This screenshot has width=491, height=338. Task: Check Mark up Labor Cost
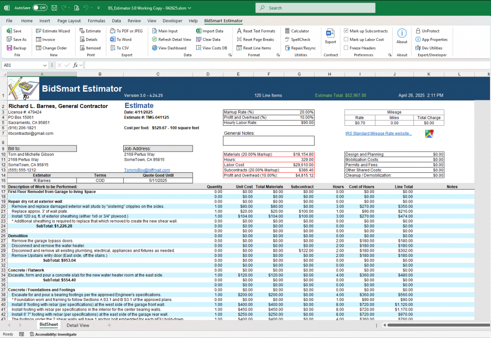(x=346, y=39)
